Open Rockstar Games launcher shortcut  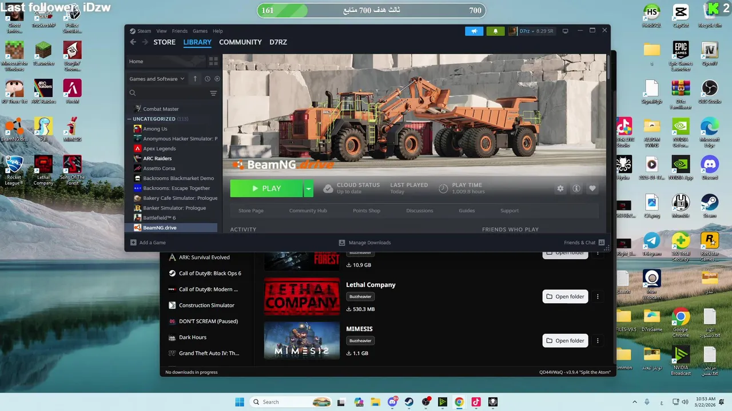[x=710, y=247]
